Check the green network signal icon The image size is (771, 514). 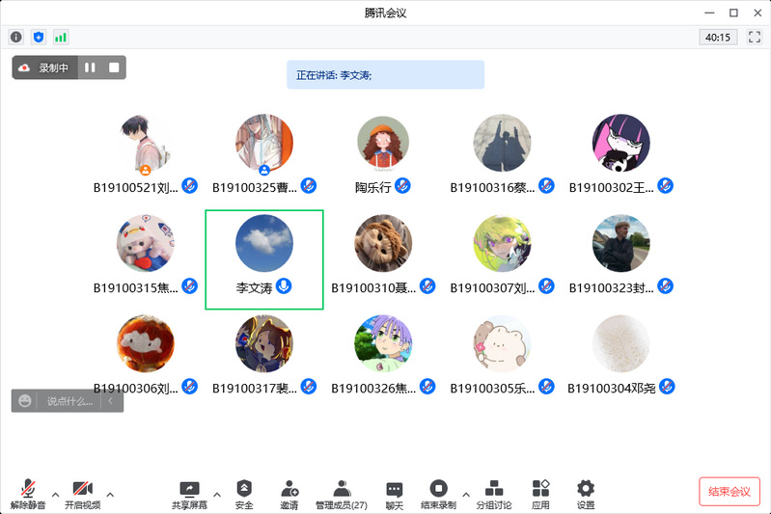(x=61, y=38)
